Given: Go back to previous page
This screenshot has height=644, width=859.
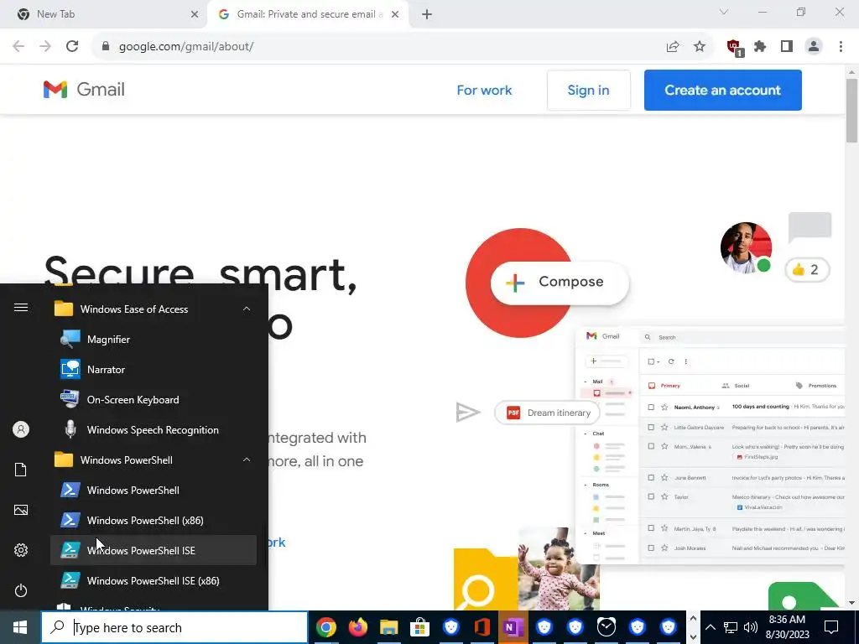Looking at the screenshot, I should click(18, 46).
